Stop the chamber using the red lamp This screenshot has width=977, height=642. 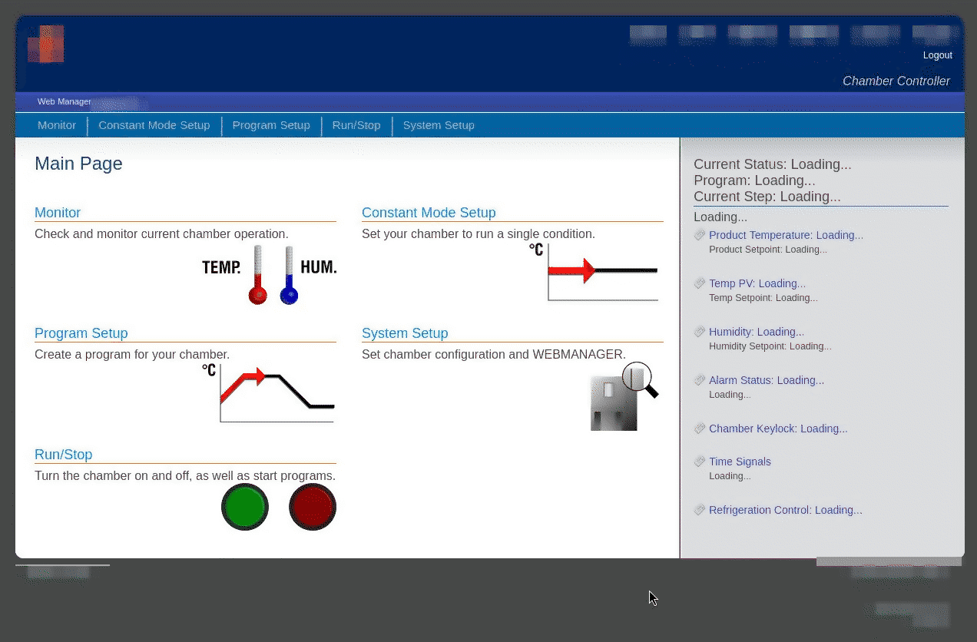point(313,507)
